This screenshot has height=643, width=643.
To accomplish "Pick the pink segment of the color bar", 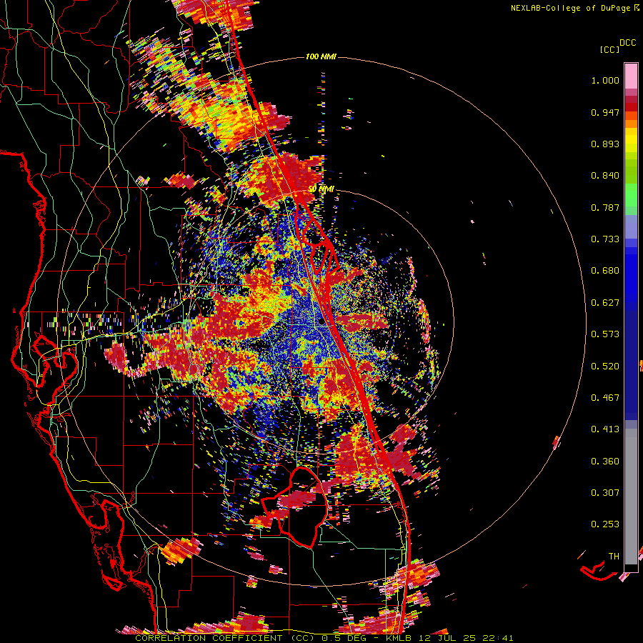I will click(x=631, y=76).
